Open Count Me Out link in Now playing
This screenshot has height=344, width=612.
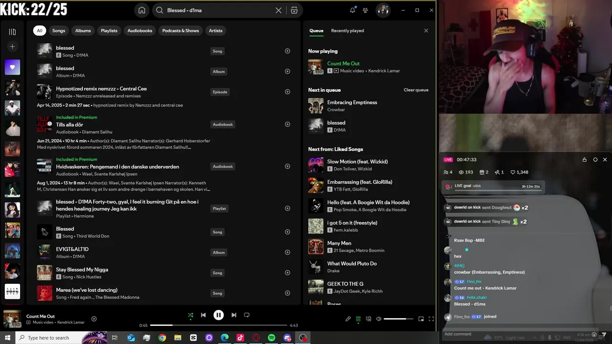[343, 64]
